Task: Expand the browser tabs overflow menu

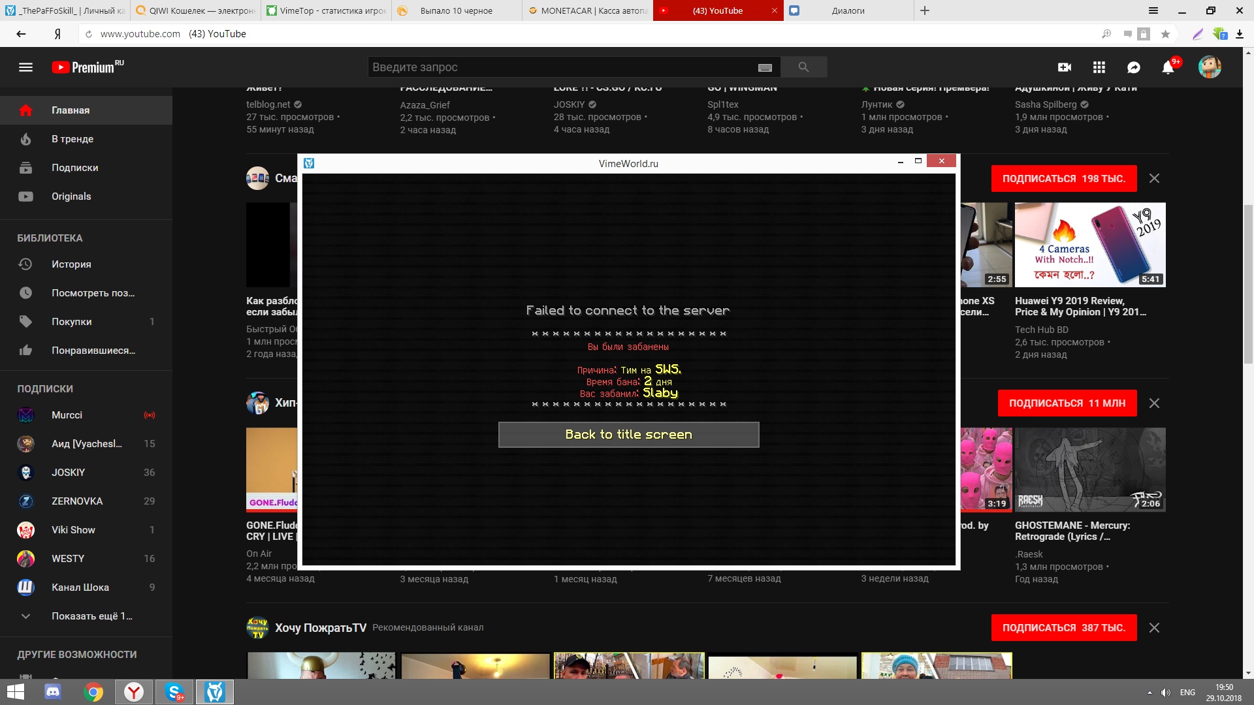Action: point(1152,10)
